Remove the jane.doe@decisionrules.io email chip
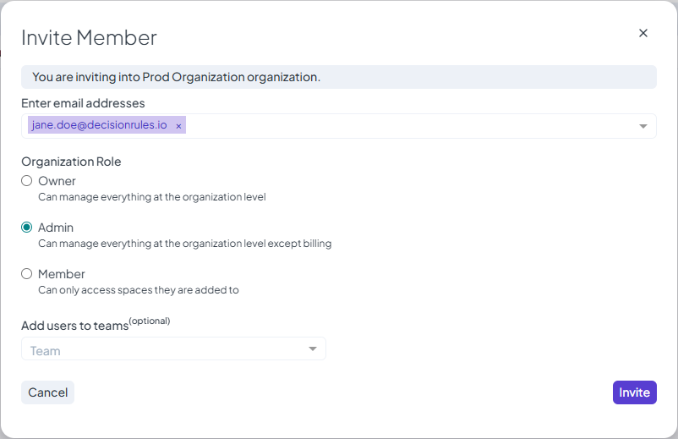Image resolution: width=678 pixels, height=439 pixels. 178,126
